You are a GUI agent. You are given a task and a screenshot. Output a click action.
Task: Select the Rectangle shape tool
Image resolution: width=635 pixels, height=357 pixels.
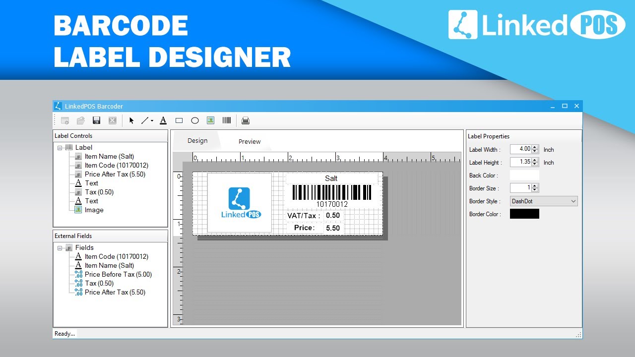coord(179,120)
